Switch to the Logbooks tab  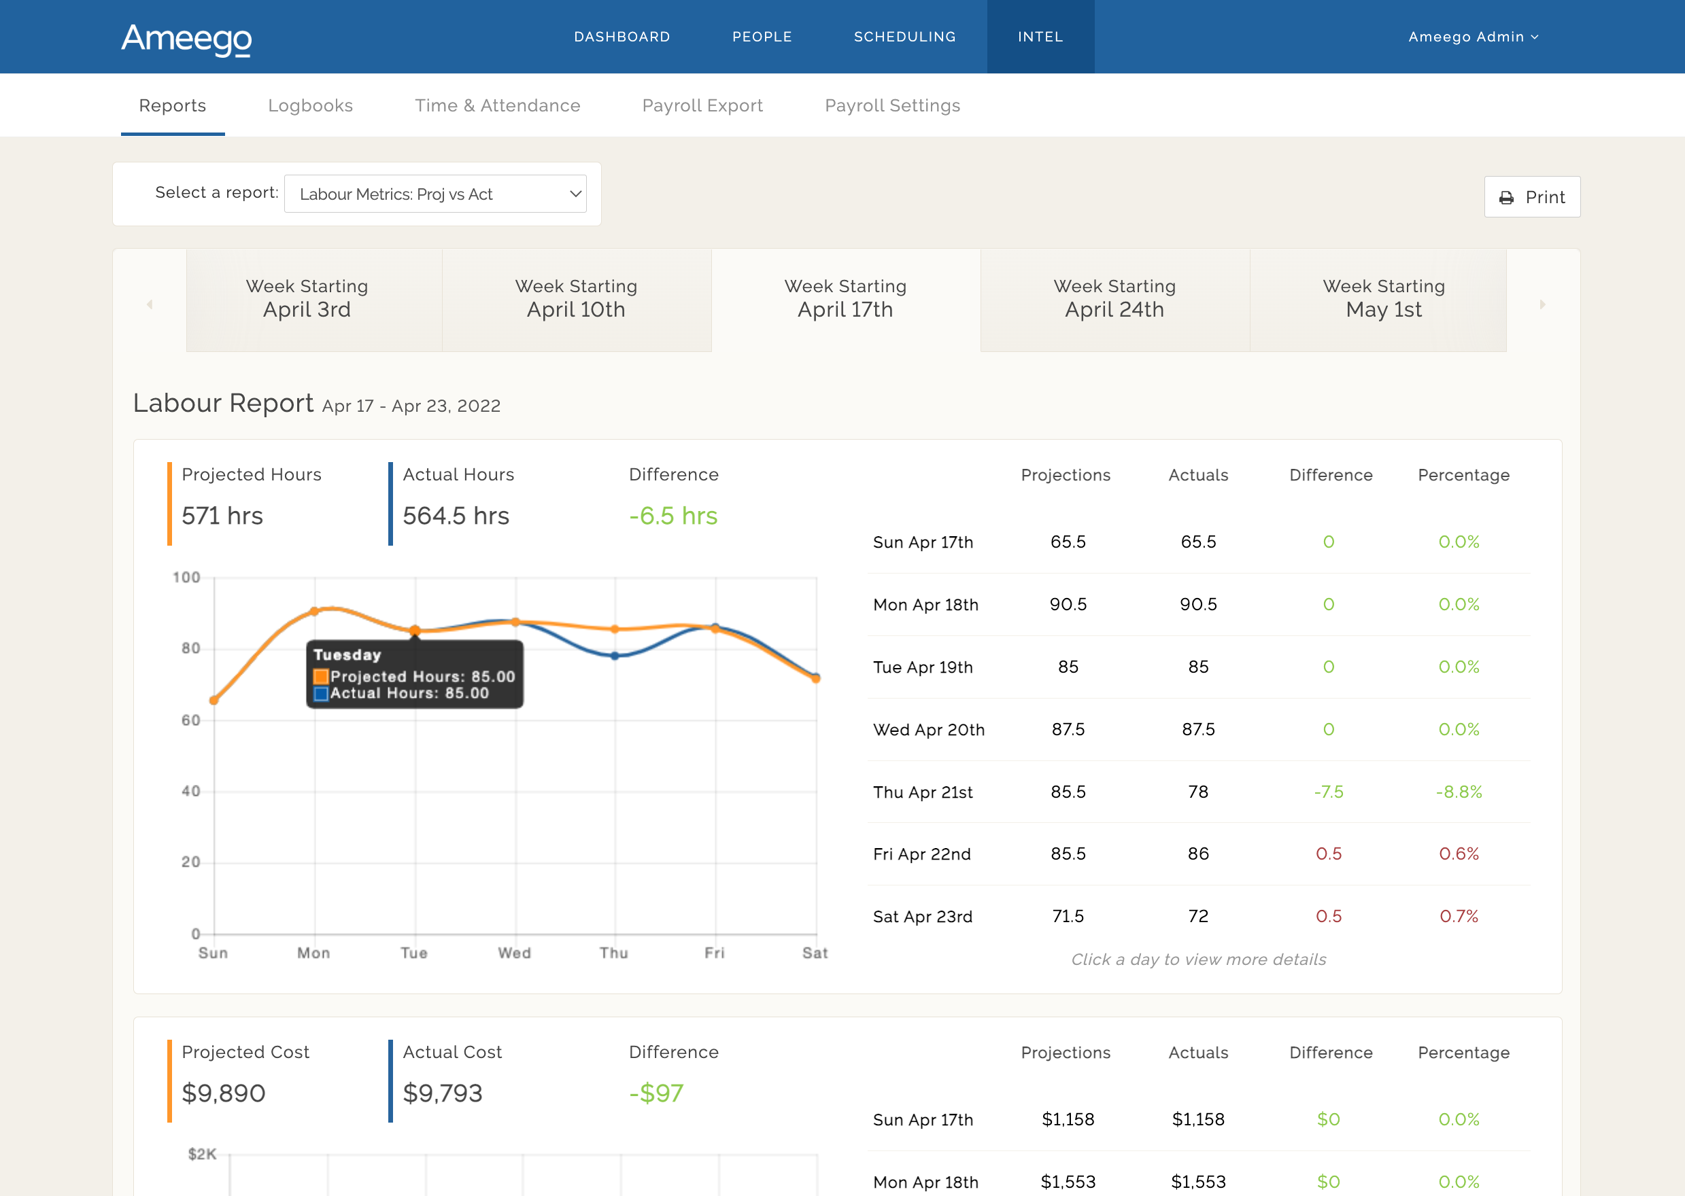click(x=311, y=105)
